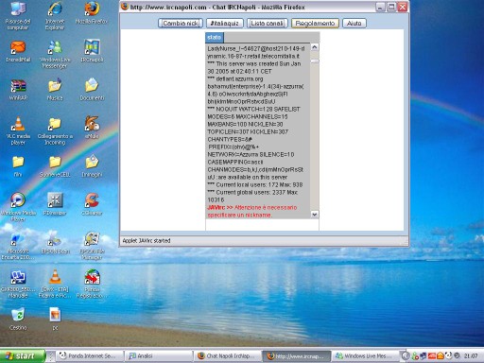Click the 'Applet JAVirc started' status text
Viewport: 484px width, 363px height.
click(x=147, y=240)
